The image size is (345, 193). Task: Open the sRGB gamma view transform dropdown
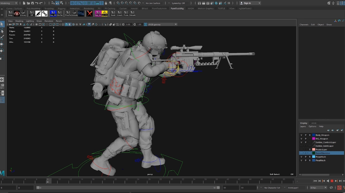click(x=162, y=24)
